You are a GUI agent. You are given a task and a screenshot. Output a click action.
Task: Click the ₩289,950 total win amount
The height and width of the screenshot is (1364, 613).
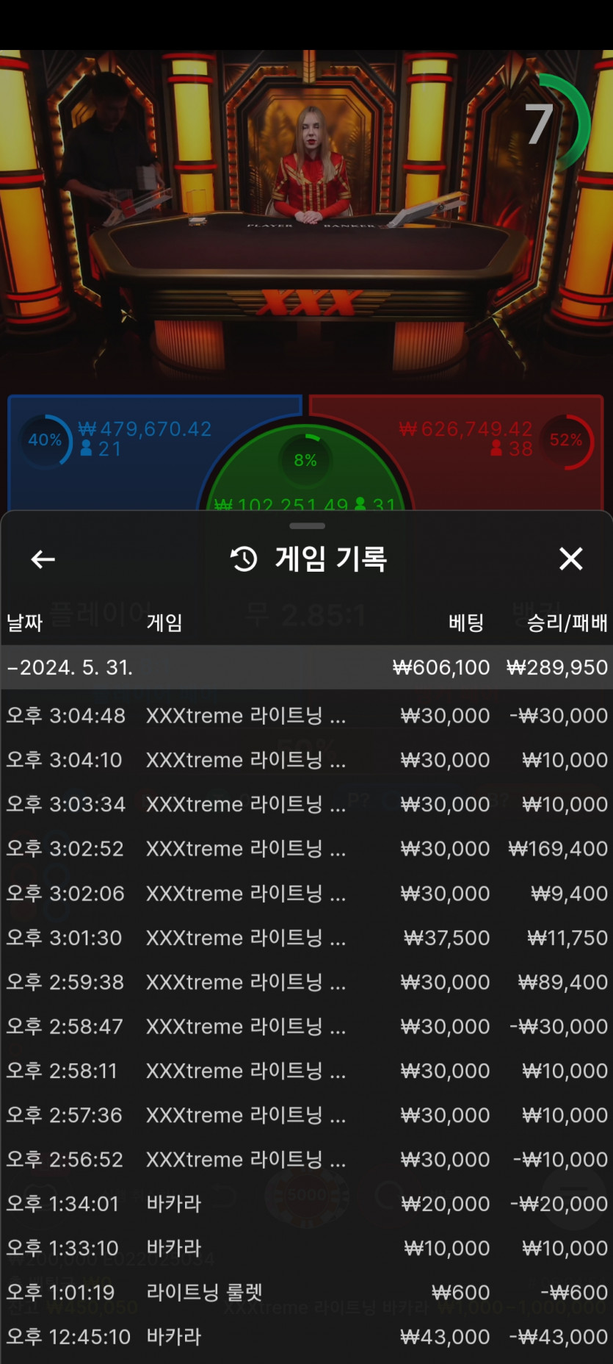click(557, 667)
